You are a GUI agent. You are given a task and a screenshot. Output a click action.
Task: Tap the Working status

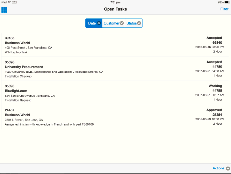(x=215, y=86)
